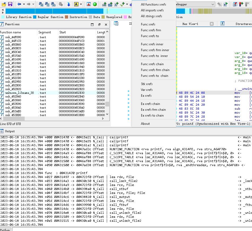Click the red warning triangle icon
This screenshot has width=252, height=231.
click(89, 4)
